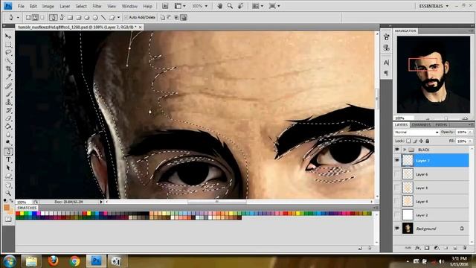Toggle Auto Add/Delete checkbox
Image resolution: width=476 pixels, height=268 pixels.
[x=126, y=18]
